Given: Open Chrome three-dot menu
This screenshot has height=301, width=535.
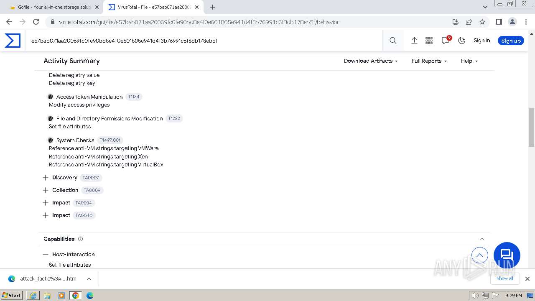Looking at the screenshot, I should click(x=526, y=22).
